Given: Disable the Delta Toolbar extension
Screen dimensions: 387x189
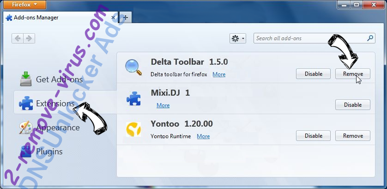Looking at the screenshot, I should [313, 74].
